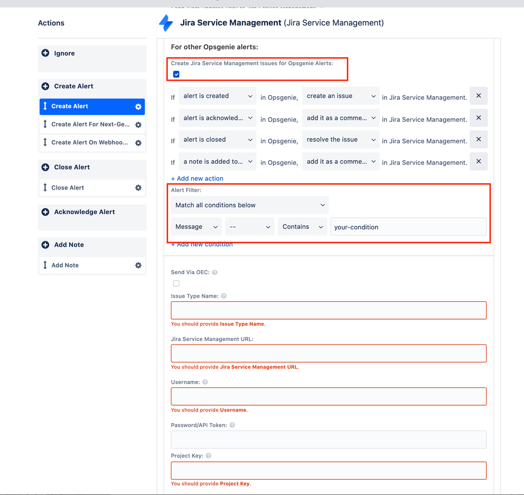
Task: Open the 'resolve the issue' action dropdown
Action: pyautogui.click(x=341, y=140)
